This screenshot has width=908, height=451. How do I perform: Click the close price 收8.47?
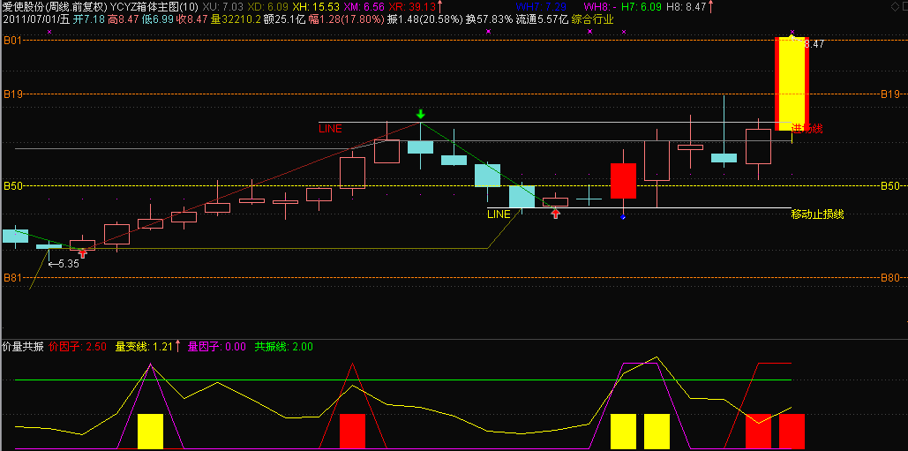(192, 19)
